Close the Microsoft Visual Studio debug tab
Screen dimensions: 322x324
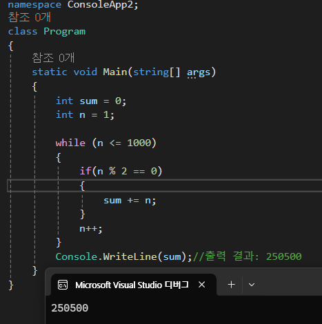[x=202, y=285]
